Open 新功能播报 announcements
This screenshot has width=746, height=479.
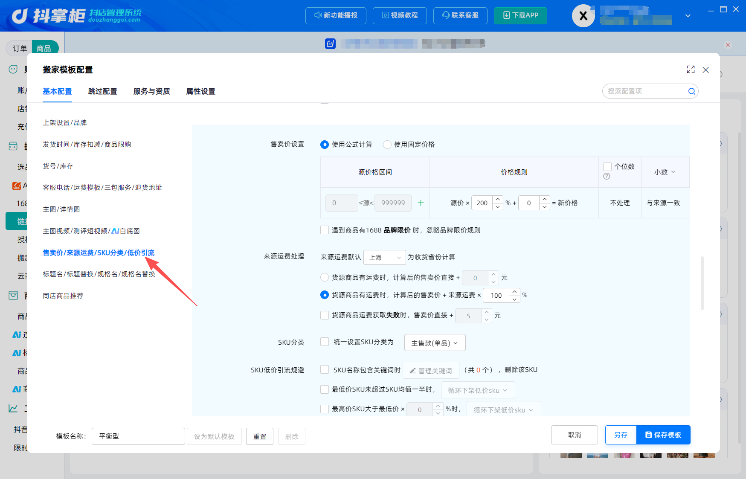coord(336,15)
